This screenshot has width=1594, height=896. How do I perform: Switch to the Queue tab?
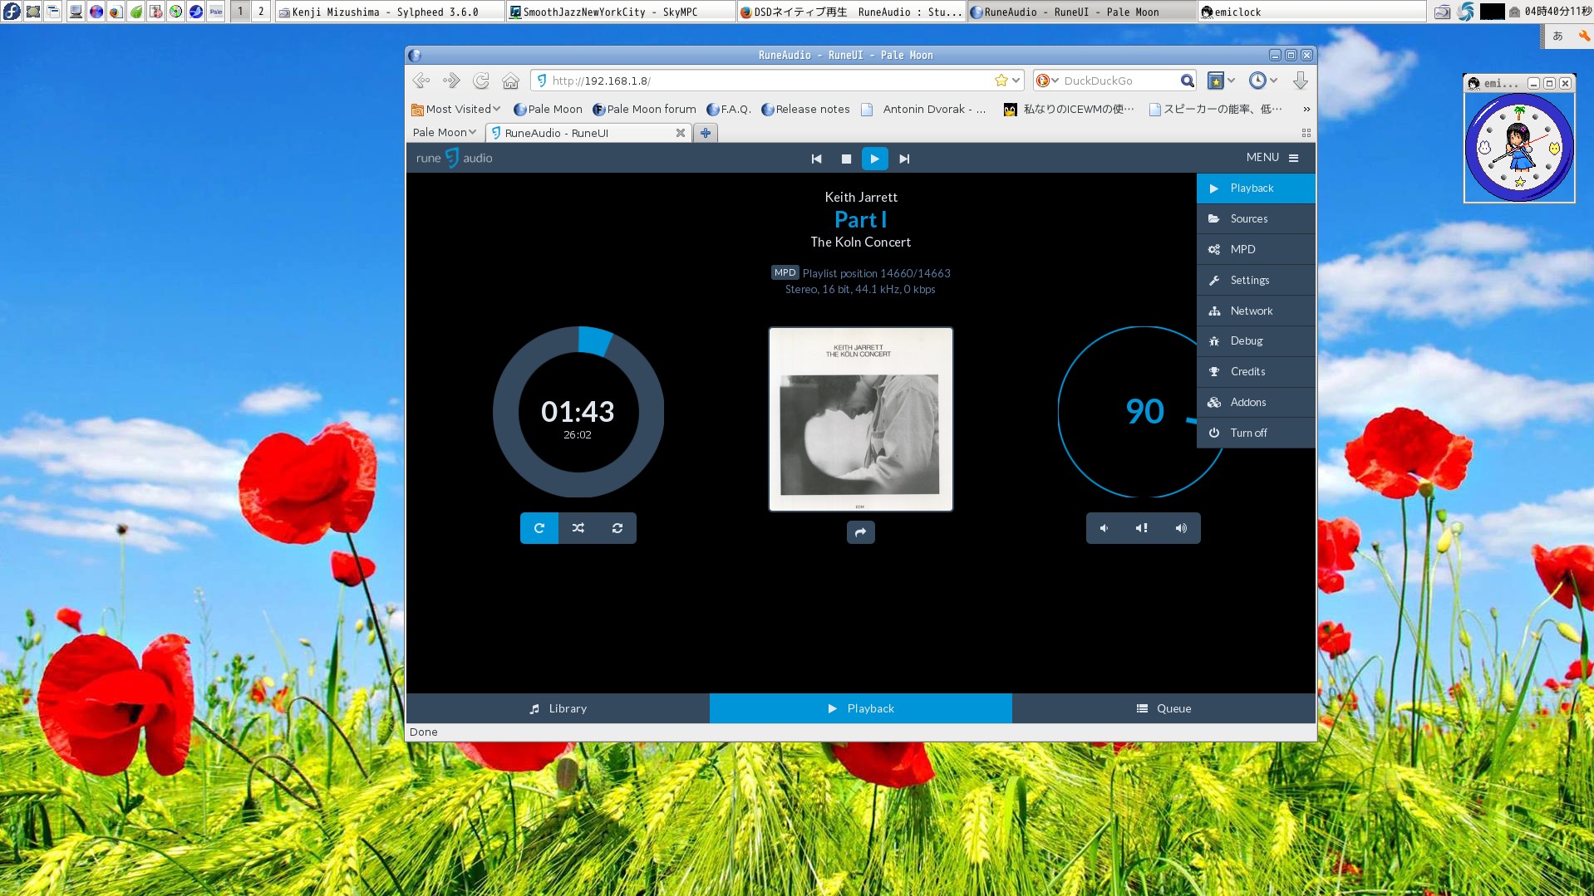pyautogui.click(x=1164, y=708)
